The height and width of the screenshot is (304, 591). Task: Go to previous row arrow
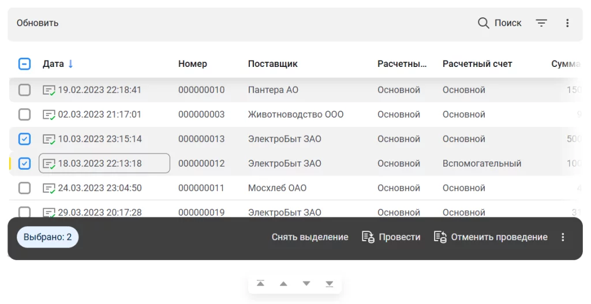283,283
